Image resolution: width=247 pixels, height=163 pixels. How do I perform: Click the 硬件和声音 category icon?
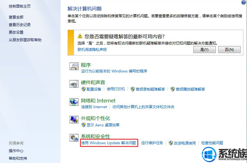(x=74, y=84)
